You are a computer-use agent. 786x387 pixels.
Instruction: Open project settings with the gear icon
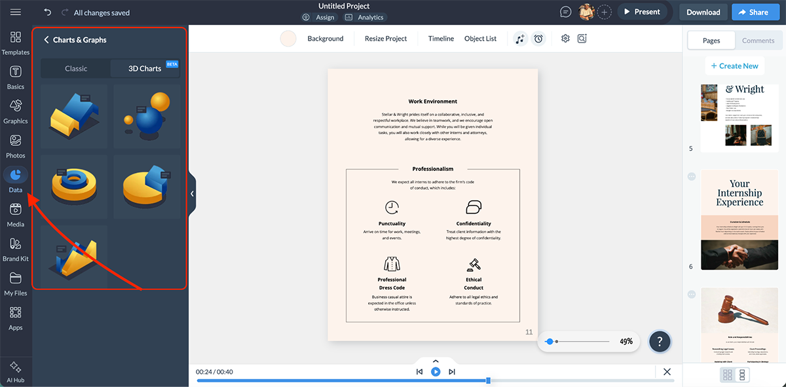(565, 39)
